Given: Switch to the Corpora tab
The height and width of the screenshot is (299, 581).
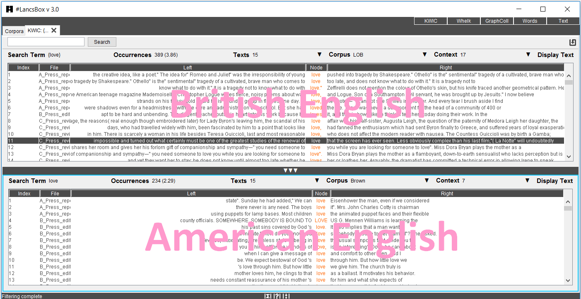Looking at the screenshot, I should coord(14,31).
